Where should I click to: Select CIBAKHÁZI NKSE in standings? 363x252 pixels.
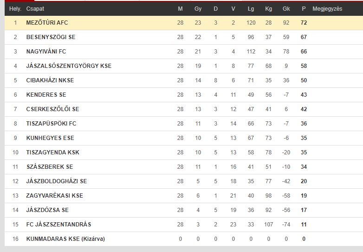click(x=50, y=80)
